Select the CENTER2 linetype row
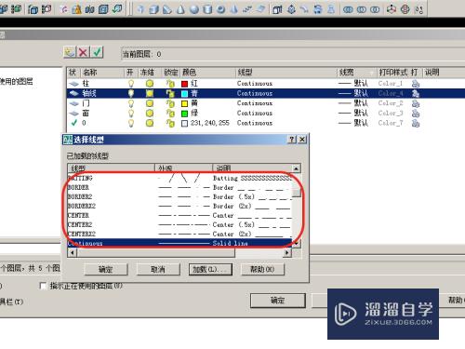465x349 pixels. [x=179, y=224]
